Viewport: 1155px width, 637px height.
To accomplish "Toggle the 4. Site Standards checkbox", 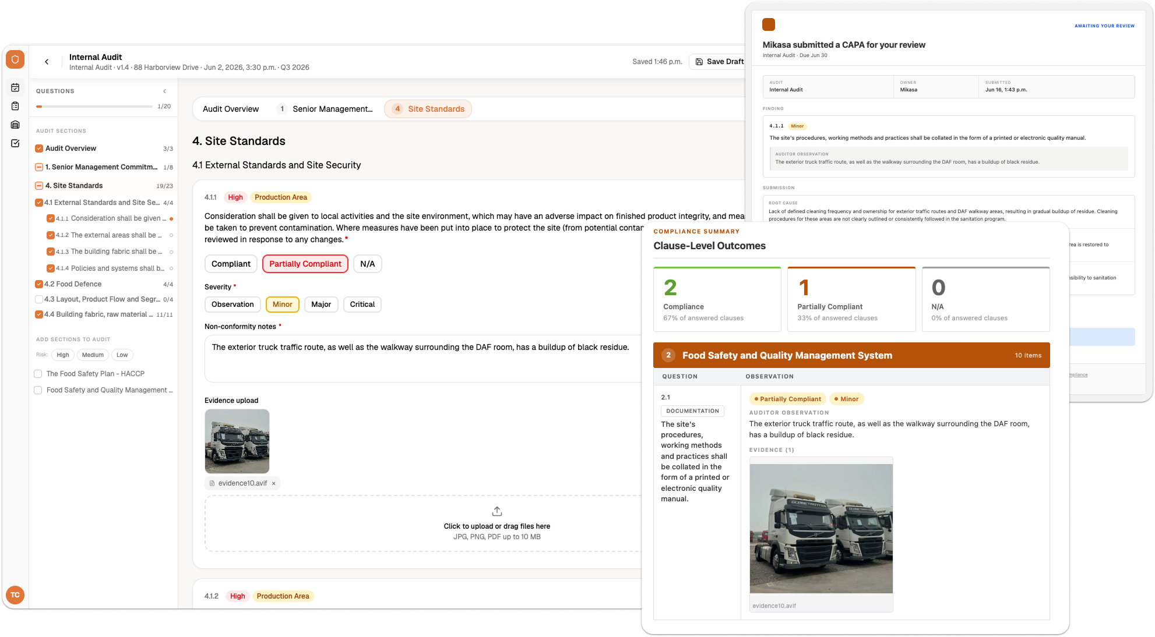I will pos(39,186).
